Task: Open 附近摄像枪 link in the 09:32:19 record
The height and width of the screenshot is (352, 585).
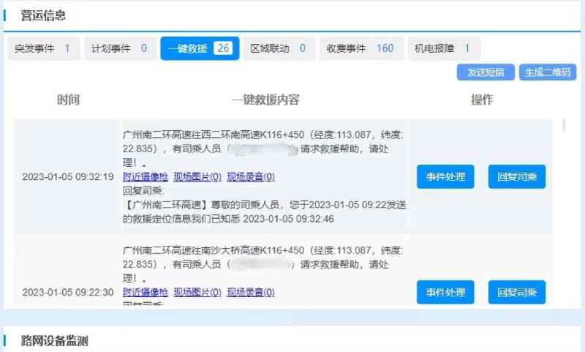Action: click(x=145, y=177)
